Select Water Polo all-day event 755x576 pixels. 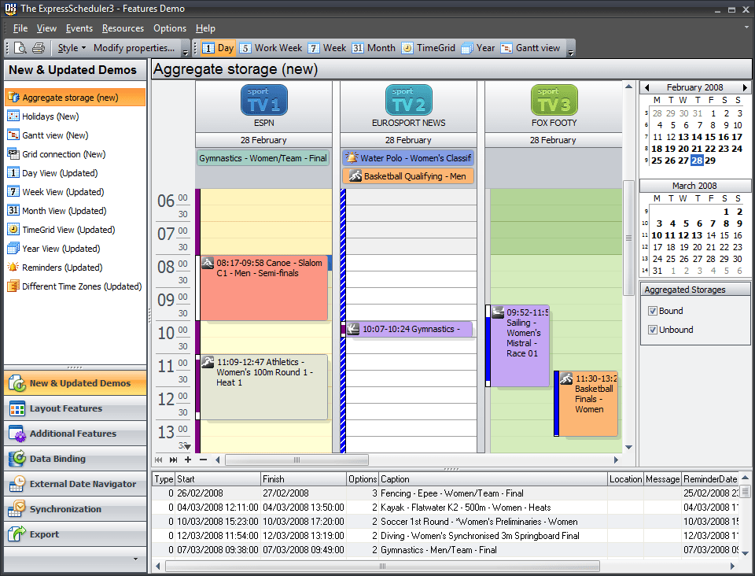[408, 158]
